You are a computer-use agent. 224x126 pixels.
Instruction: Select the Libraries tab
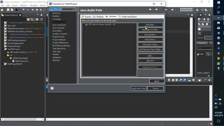point(111,16)
